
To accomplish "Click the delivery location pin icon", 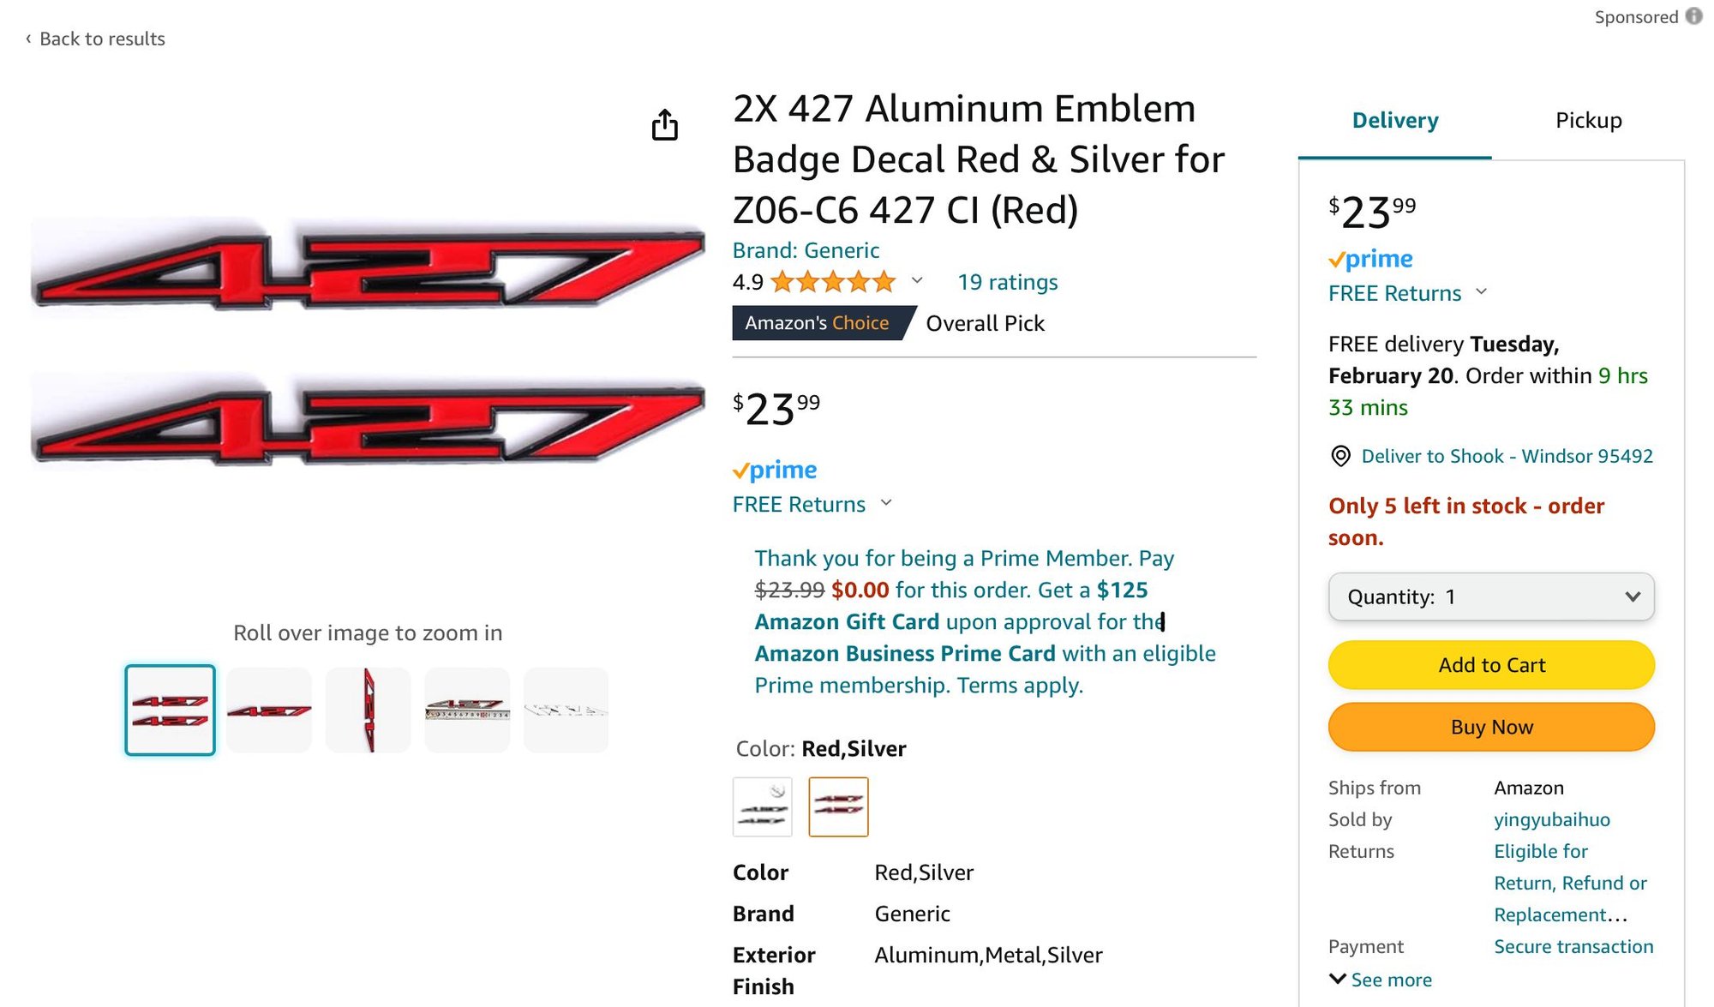I will [1340, 456].
